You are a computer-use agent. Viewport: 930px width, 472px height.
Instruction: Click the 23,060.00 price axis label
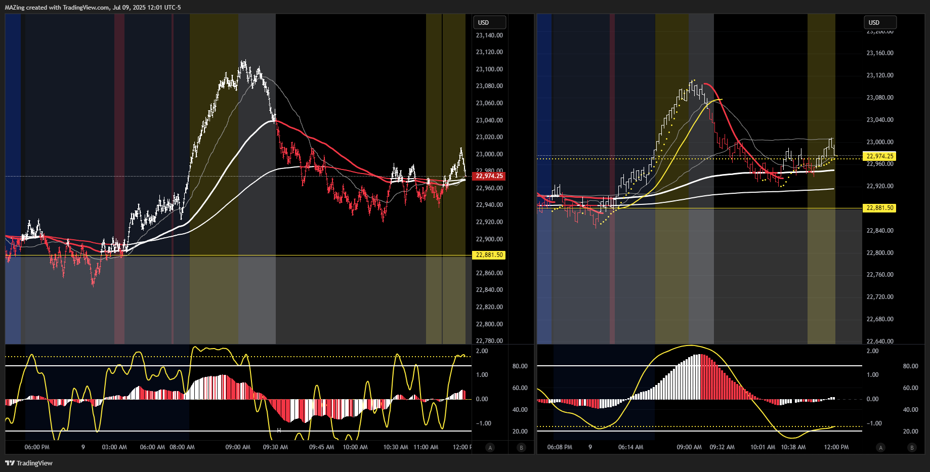click(489, 103)
